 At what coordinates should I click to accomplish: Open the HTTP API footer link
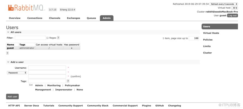(x=14, y=106)
